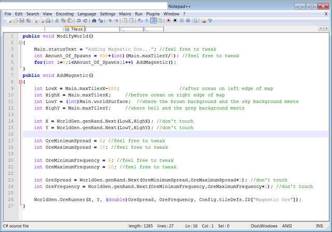Click the Redo toolbar icon

85,21
